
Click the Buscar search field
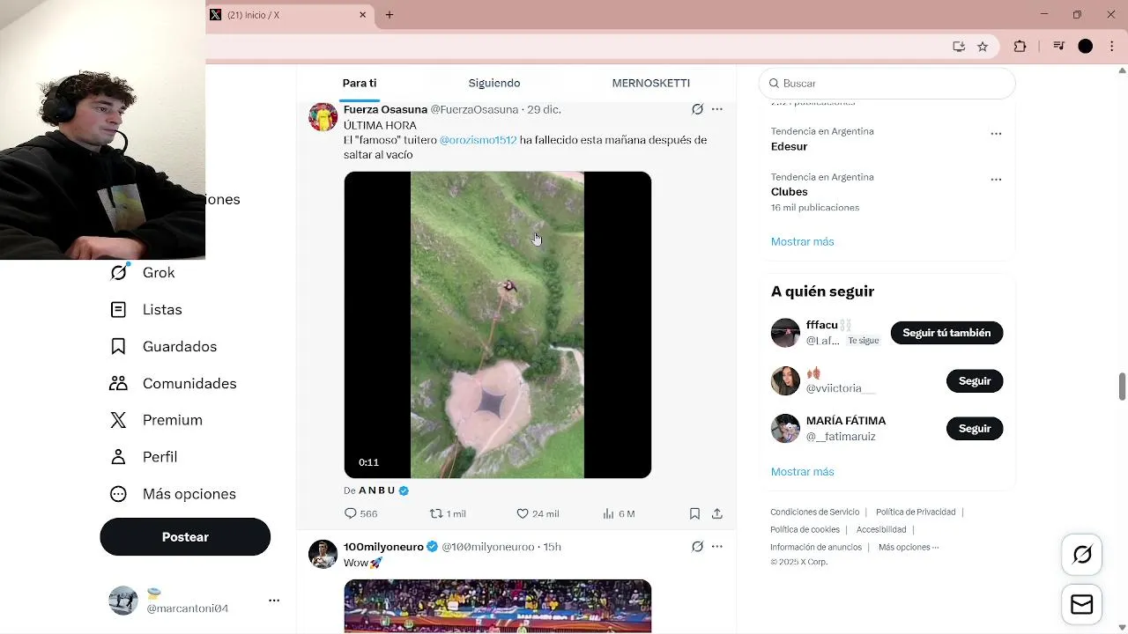pyautogui.click(x=887, y=83)
